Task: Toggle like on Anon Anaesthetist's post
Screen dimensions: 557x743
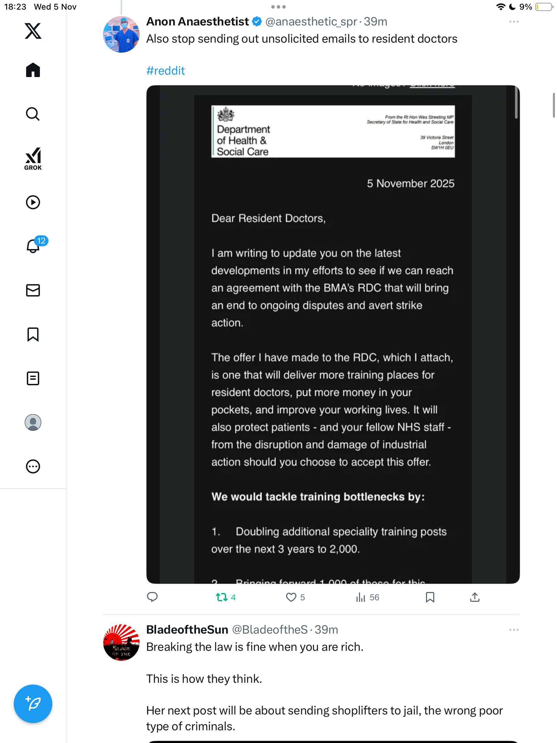Action: [x=291, y=597]
